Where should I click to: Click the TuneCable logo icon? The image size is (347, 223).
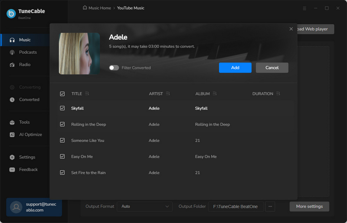coord(11,13)
